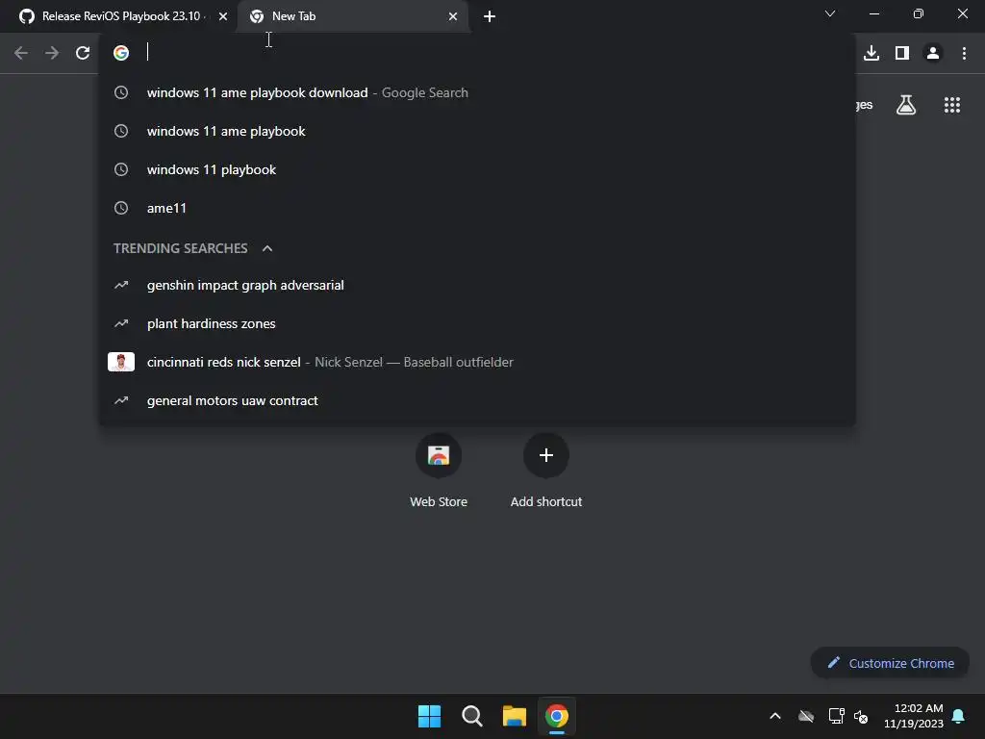Click the Nick Senzel thumbnail image
The height and width of the screenshot is (739, 985).
pyautogui.click(x=121, y=362)
